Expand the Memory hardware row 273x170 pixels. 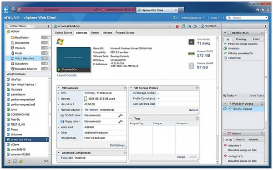[x=59, y=99]
